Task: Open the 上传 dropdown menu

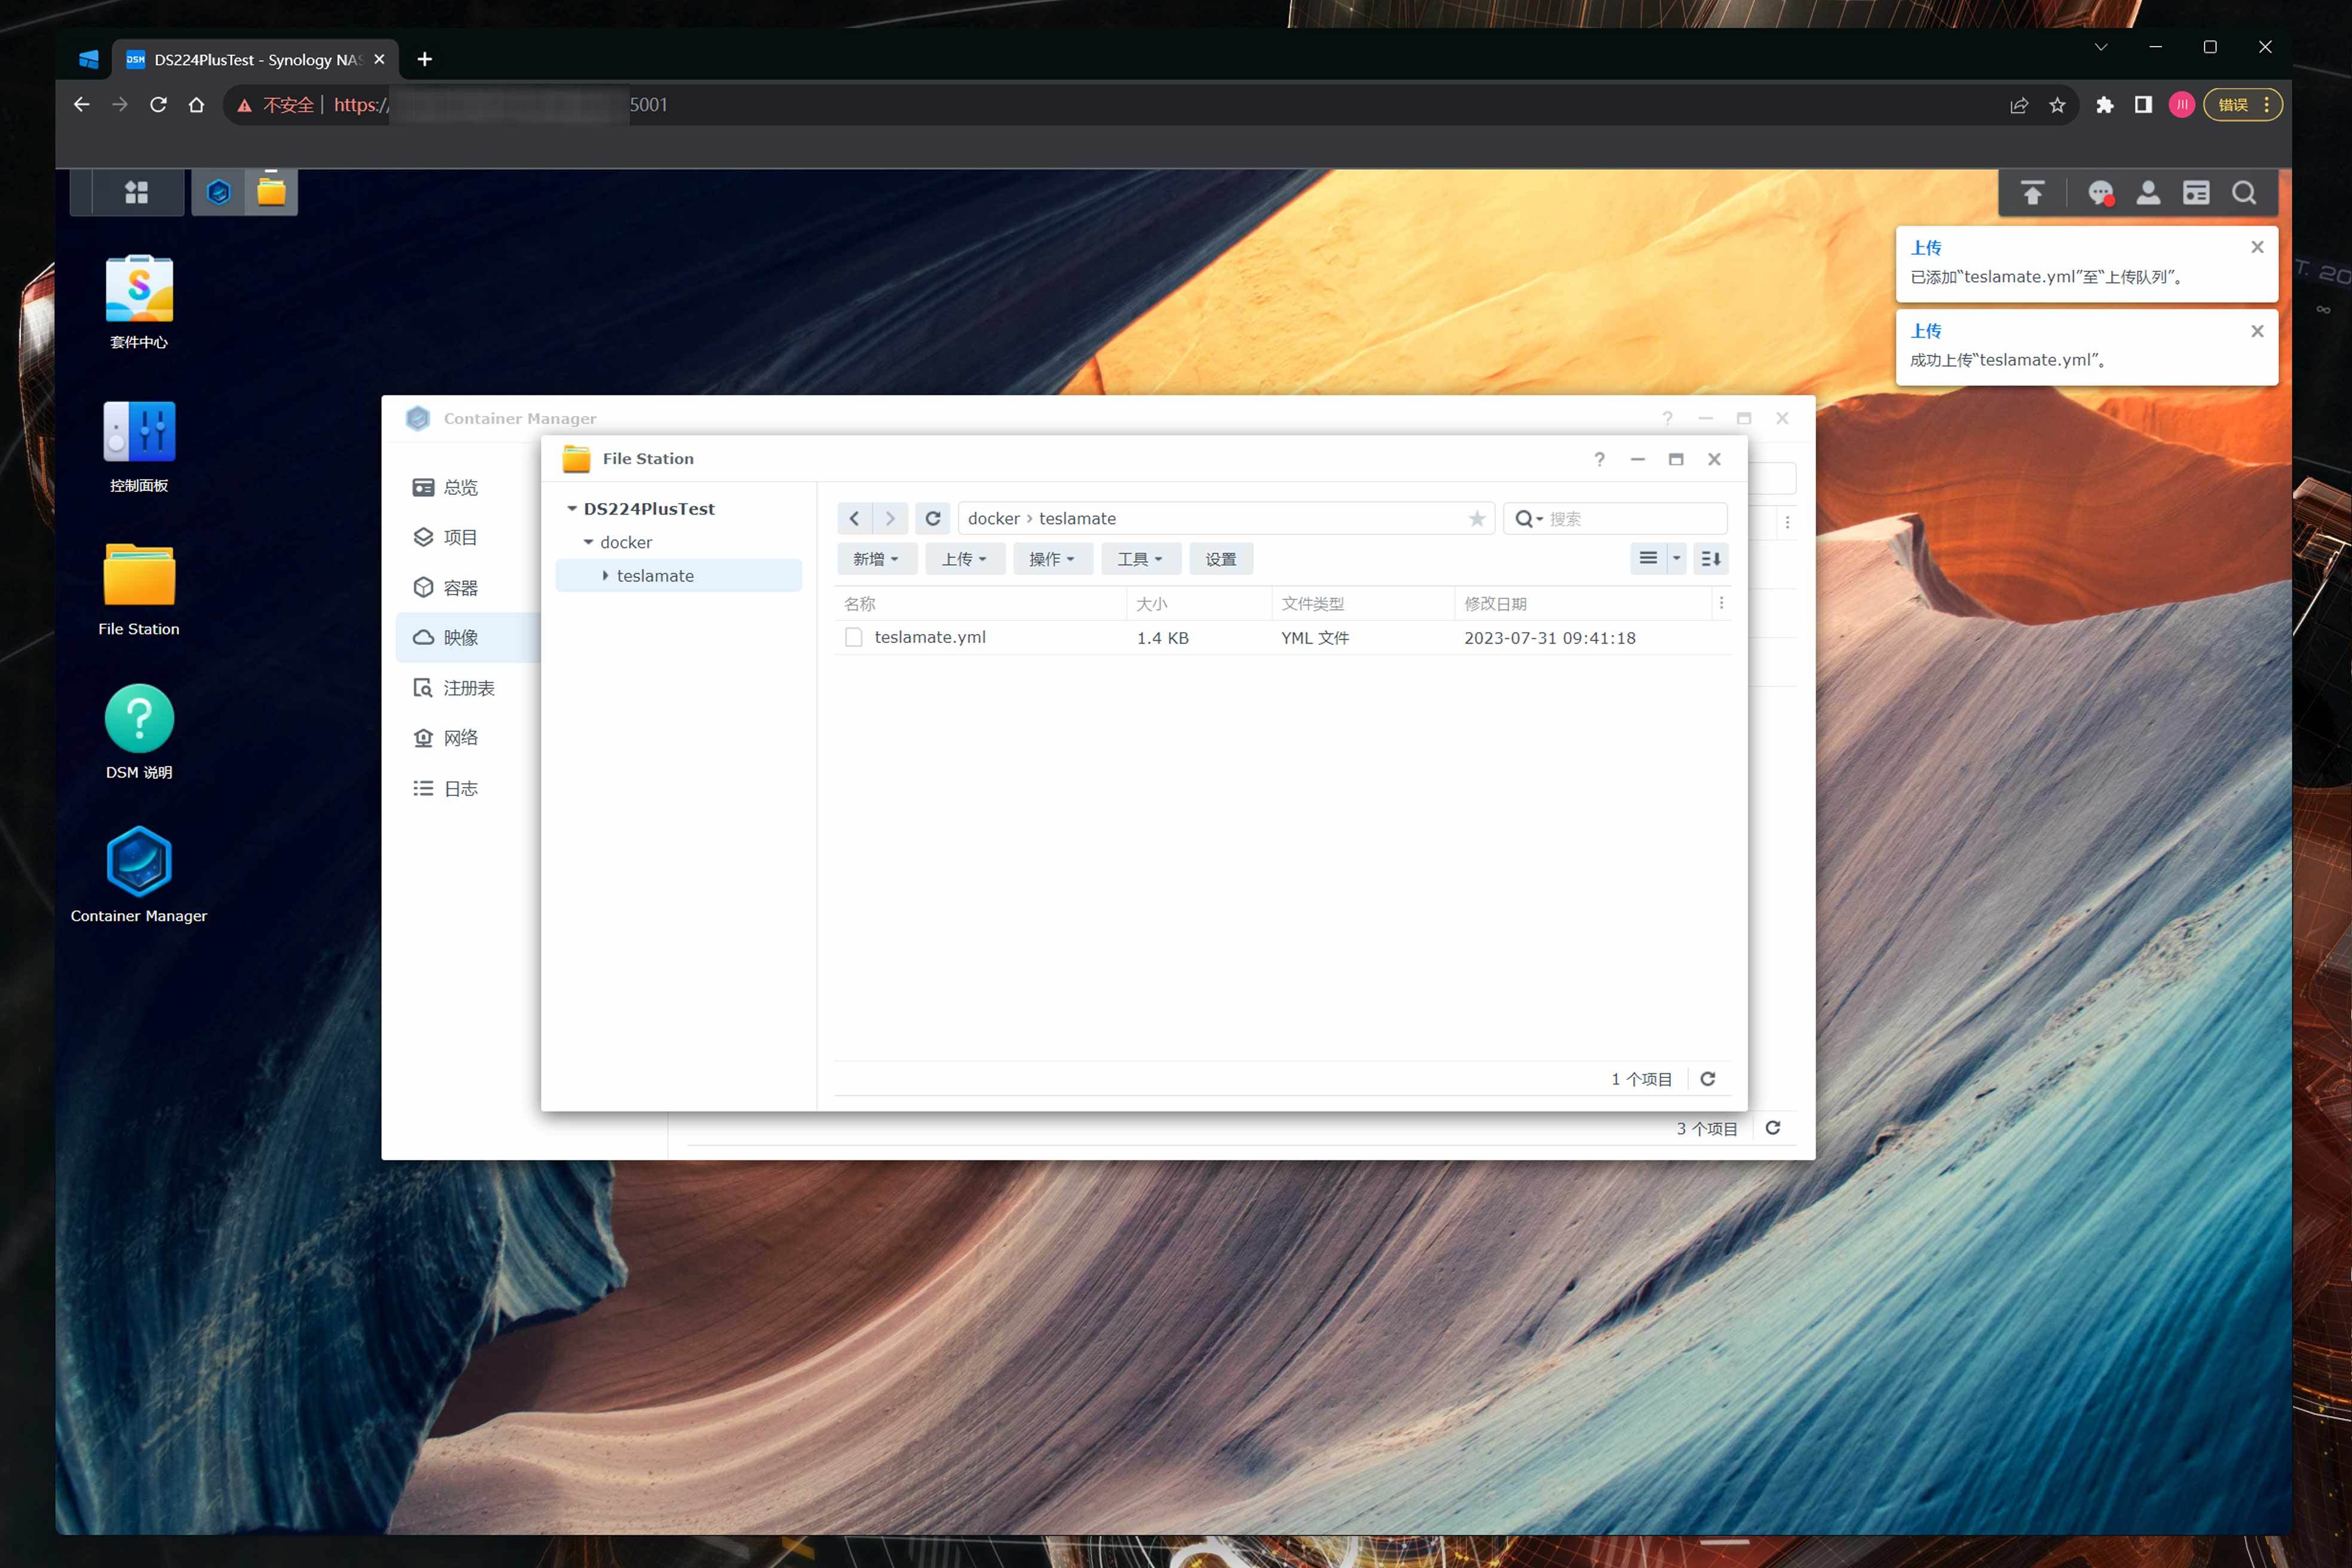Action: coord(964,559)
